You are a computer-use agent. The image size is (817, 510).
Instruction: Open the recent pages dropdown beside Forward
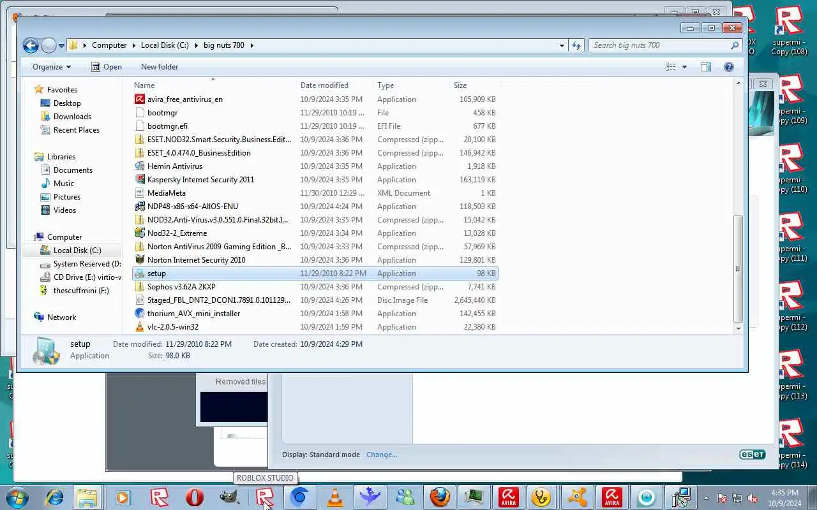tap(61, 46)
